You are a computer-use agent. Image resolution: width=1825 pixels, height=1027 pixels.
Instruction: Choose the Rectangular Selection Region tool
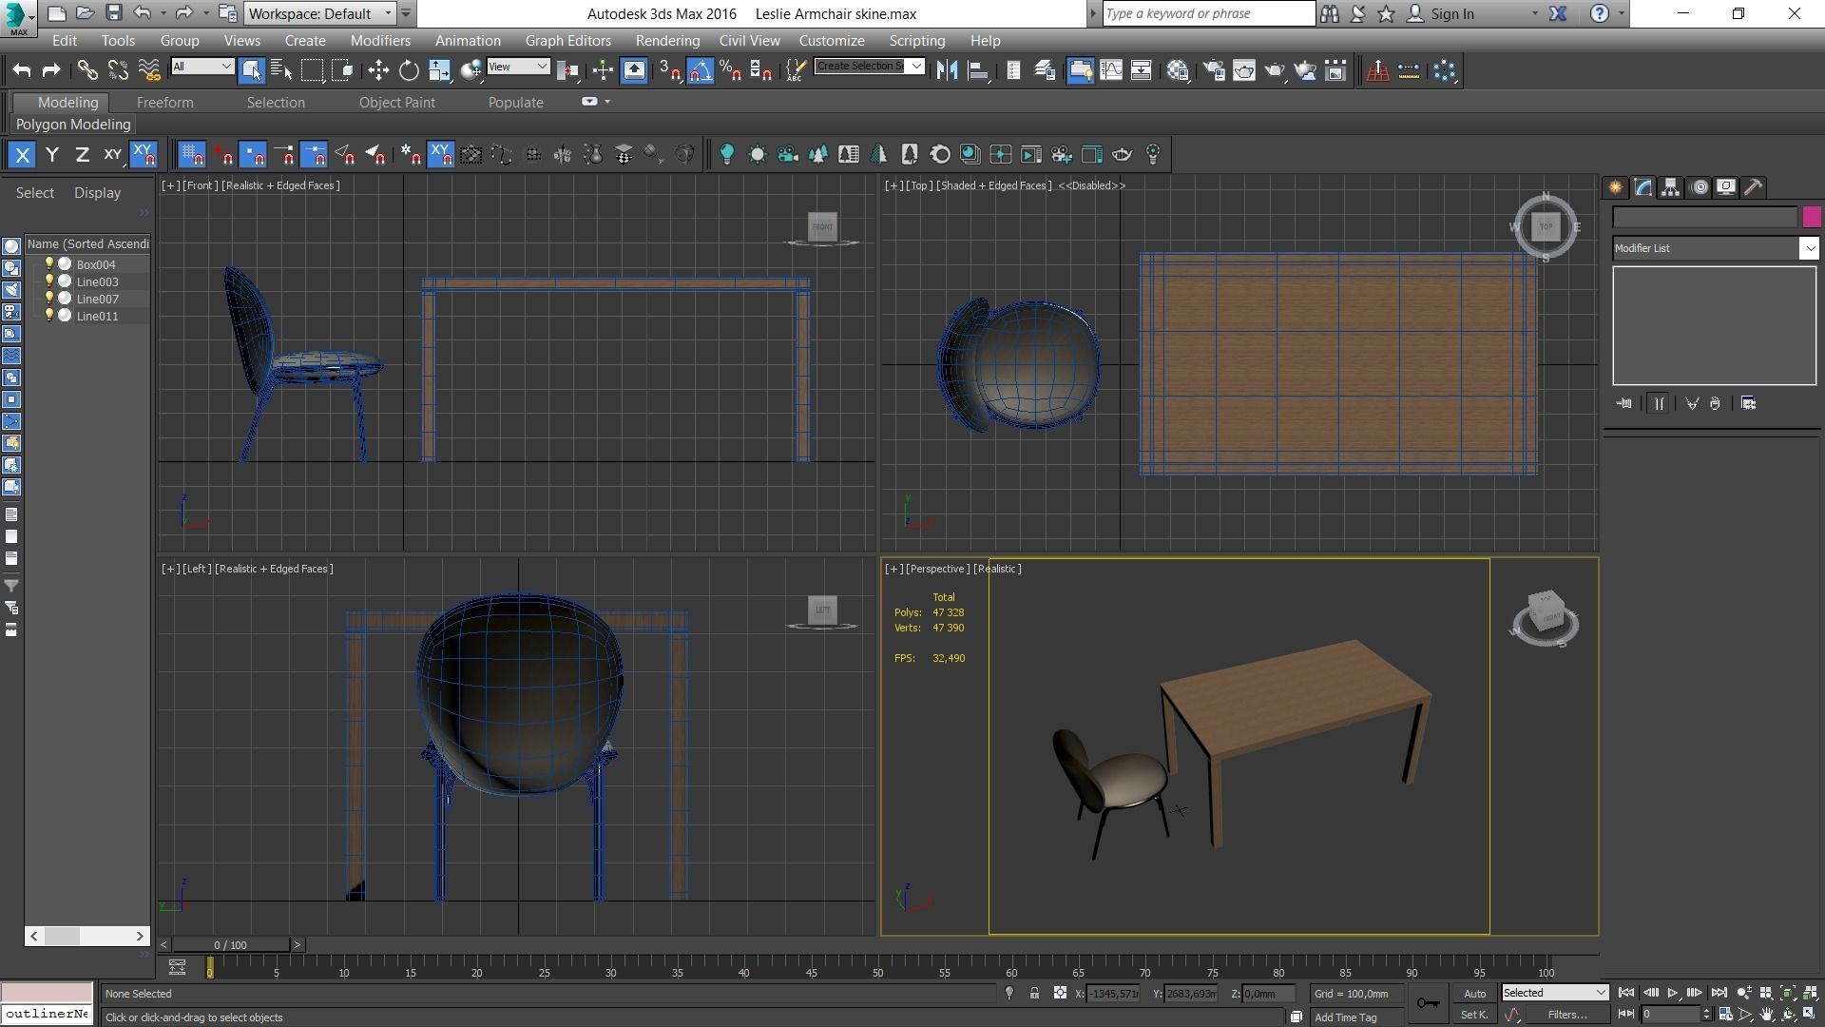point(312,70)
